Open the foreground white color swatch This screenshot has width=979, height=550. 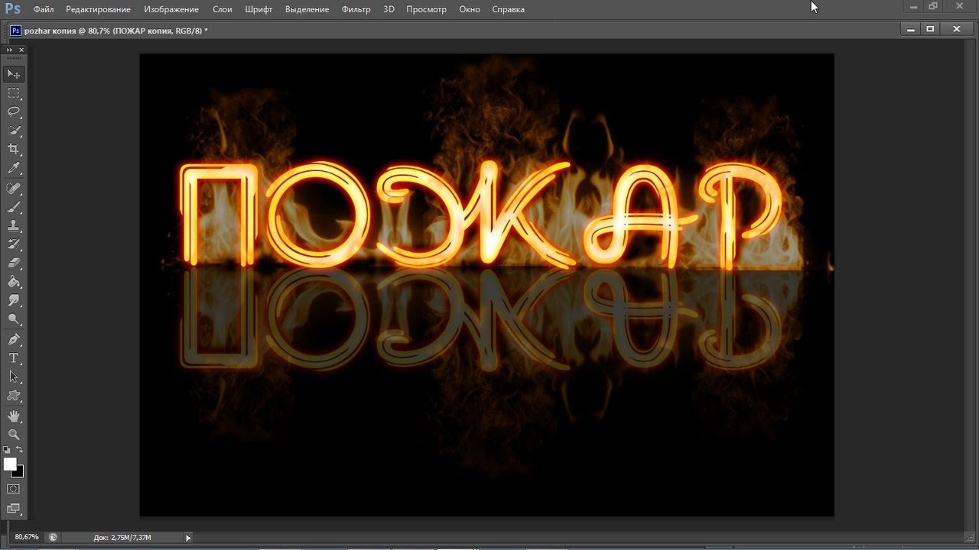click(10, 464)
